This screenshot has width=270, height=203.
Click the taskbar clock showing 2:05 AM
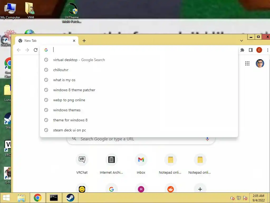(x=258, y=198)
